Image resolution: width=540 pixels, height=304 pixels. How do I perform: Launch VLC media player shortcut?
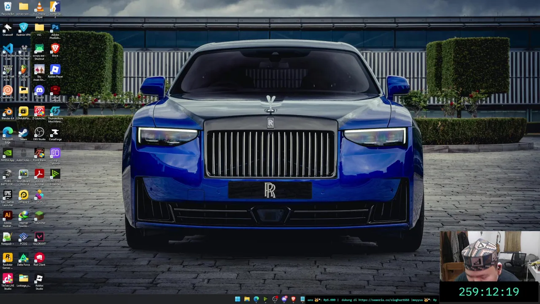click(39, 9)
